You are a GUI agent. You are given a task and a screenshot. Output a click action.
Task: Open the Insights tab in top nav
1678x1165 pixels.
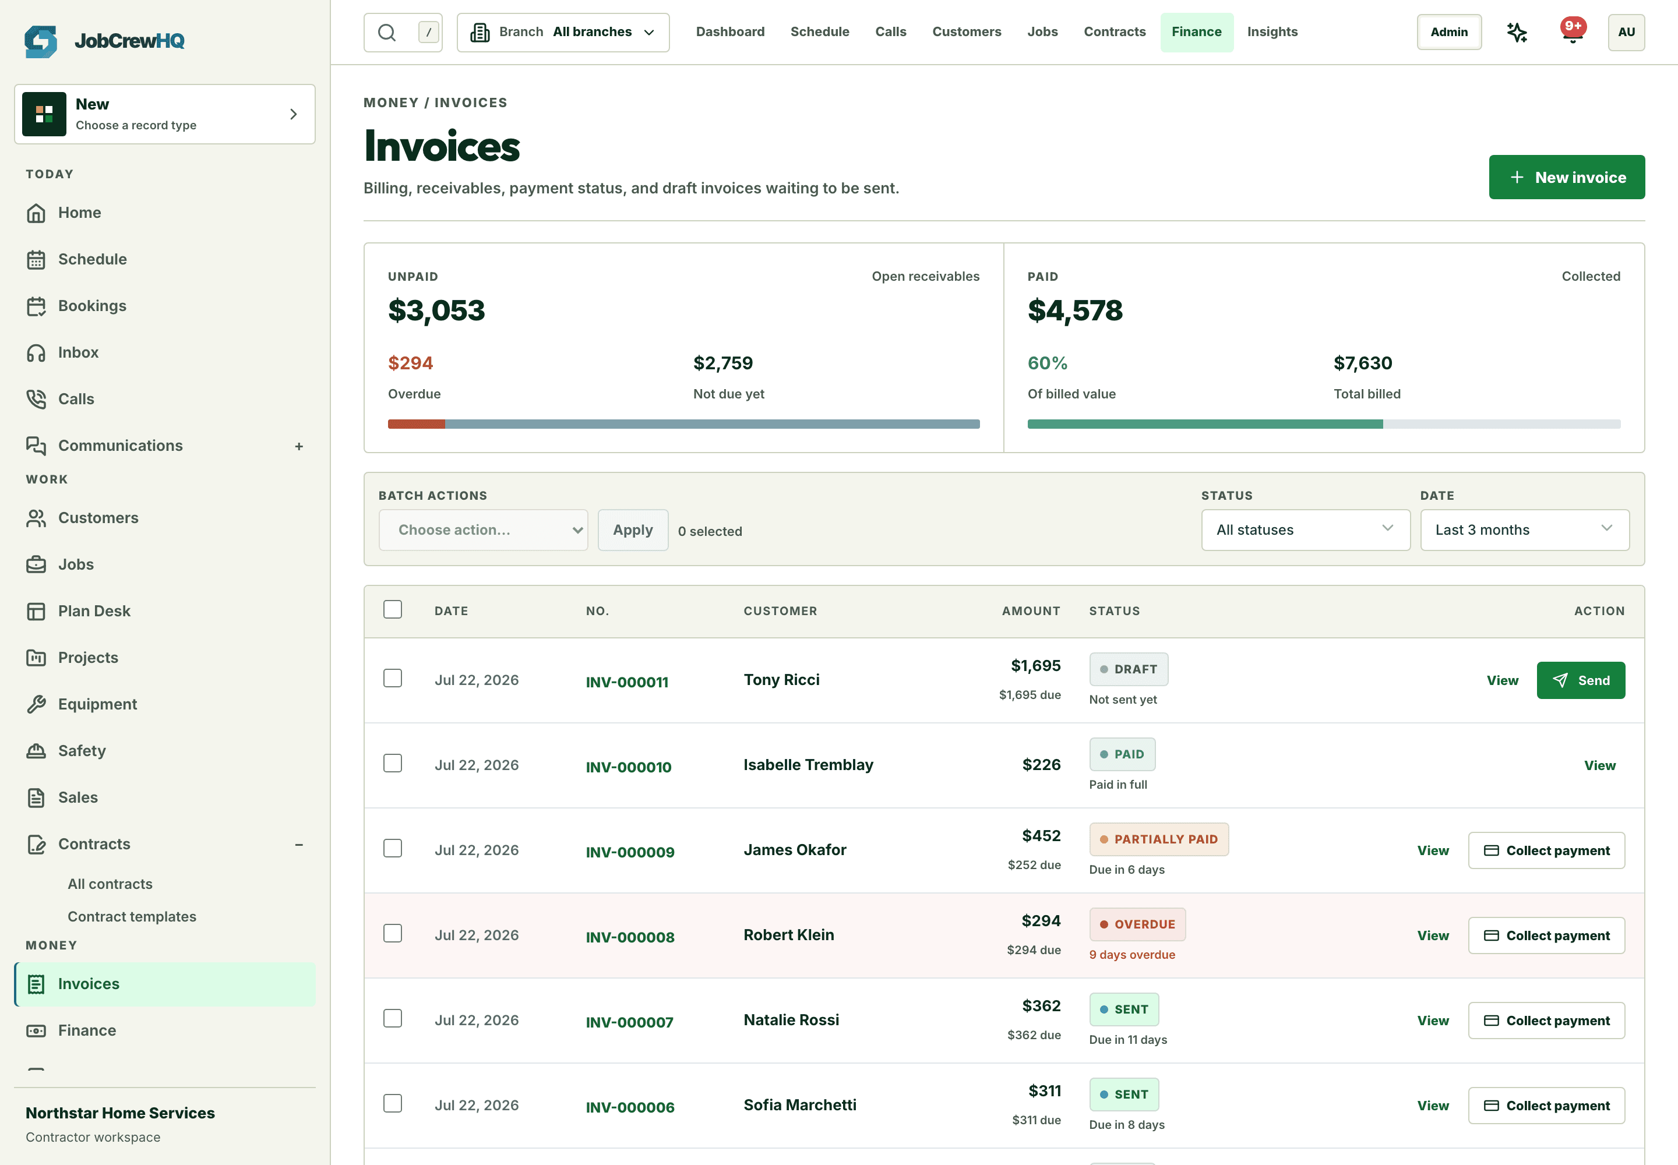(1272, 32)
